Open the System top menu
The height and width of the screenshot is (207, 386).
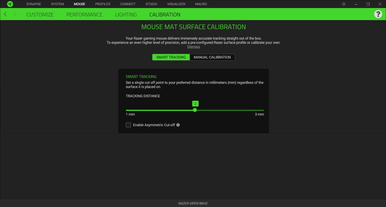[57, 4]
